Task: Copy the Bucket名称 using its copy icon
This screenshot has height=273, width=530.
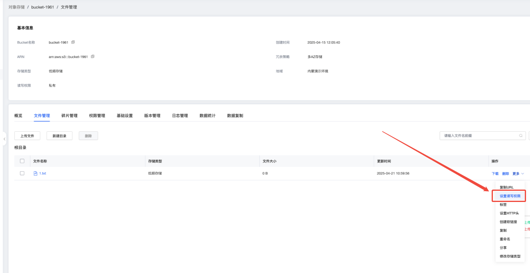Action: (73, 42)
